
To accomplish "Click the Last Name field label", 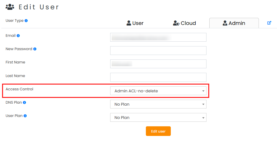I will (x=15, y=76).
